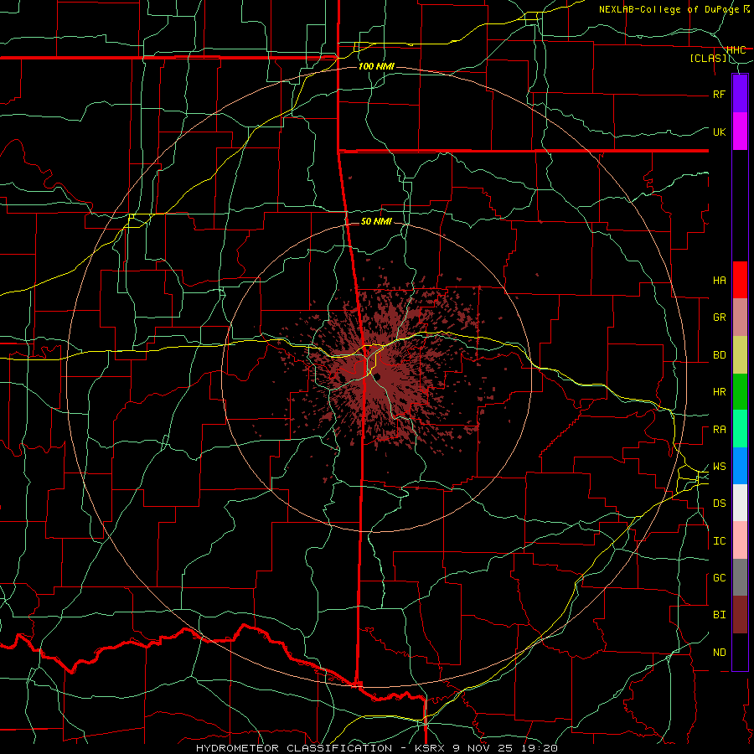This screenshot has height=754, width=754.
Task: Click the UK legend label
Action: point(719,132)
